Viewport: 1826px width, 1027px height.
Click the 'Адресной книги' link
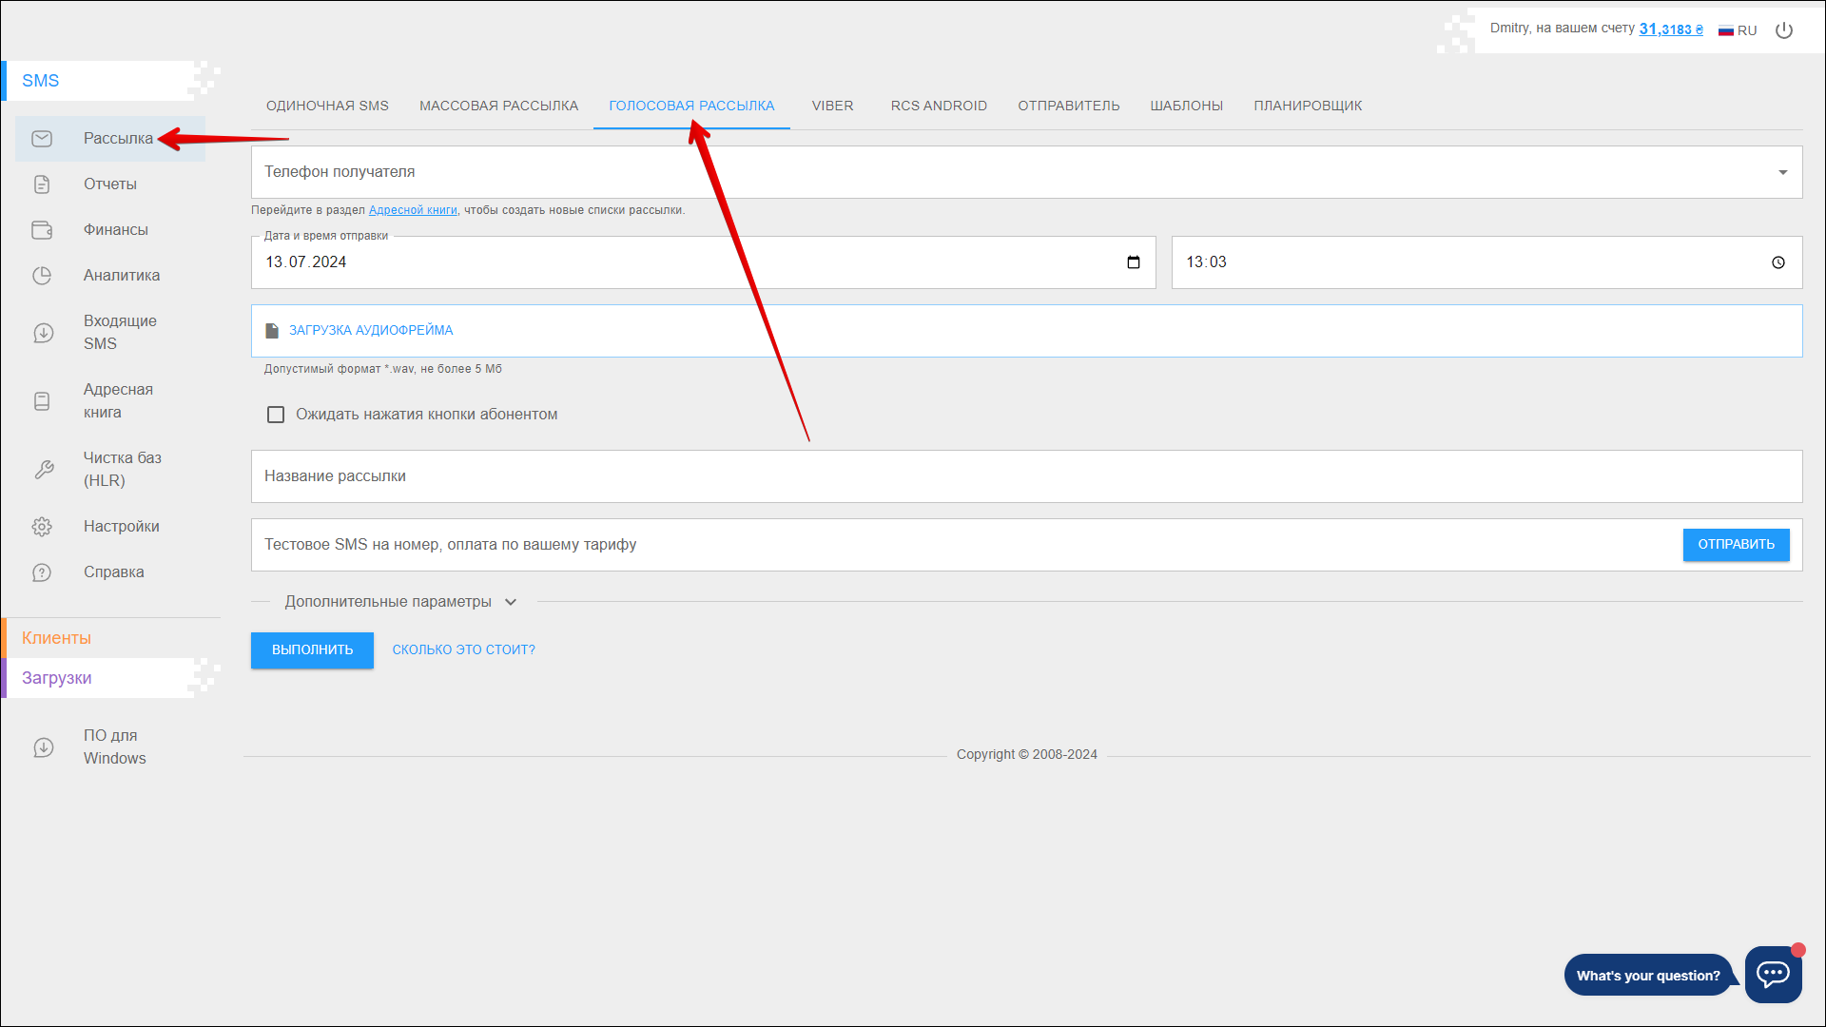(413, 210)
